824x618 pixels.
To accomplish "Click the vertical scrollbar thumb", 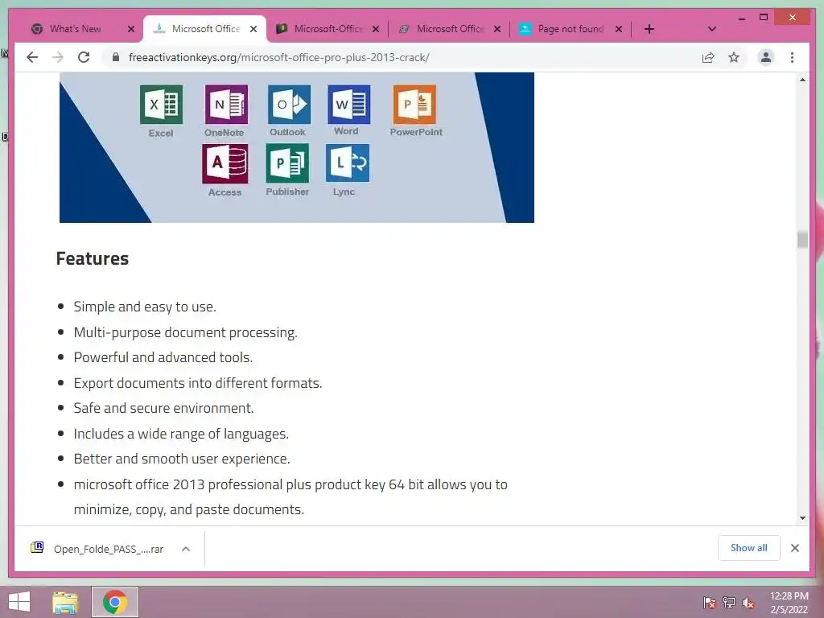I will pyautogui.click(x=802, y=239).
